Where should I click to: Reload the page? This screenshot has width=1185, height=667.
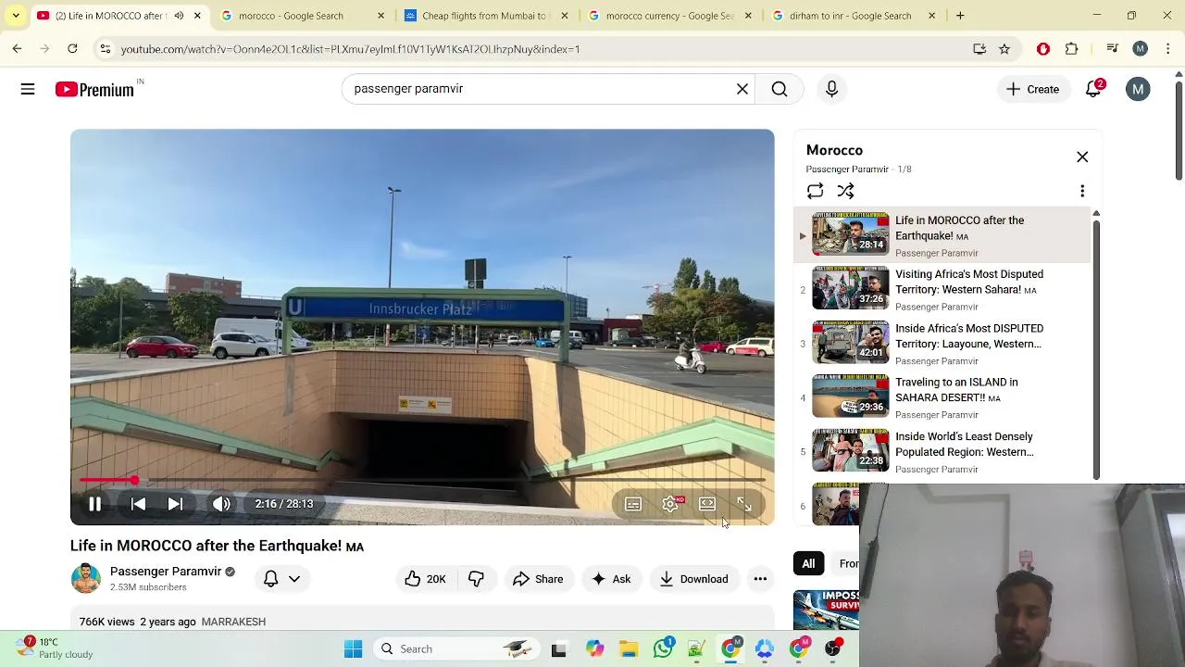point(72,49)
